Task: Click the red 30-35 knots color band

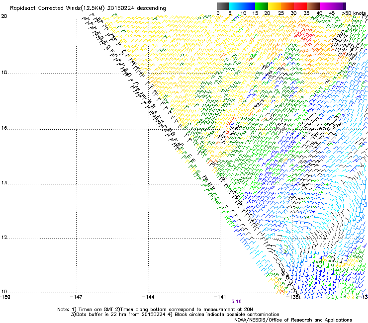Action: [300, 6]
